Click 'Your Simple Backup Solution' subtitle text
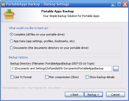Viewport: 129px width, 101px height. 71,16
